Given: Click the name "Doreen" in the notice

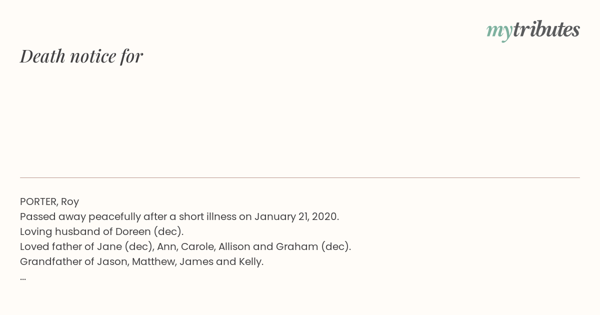Looking at the screenshot, I should coord(133,232).
